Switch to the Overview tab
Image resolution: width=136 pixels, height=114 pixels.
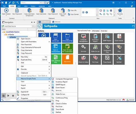pos(104,31)
